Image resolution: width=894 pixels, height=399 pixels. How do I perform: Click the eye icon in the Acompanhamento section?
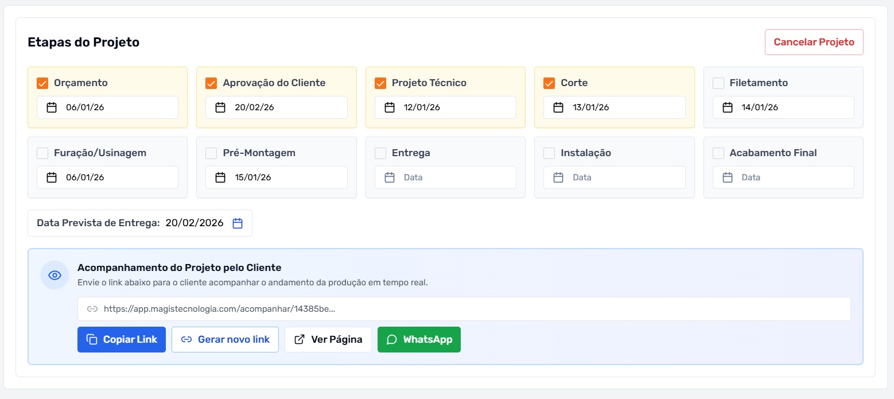(54, 274)
